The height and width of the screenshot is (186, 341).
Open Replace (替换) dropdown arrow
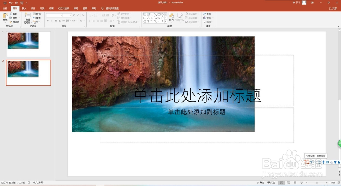click(x=213, y=18)
